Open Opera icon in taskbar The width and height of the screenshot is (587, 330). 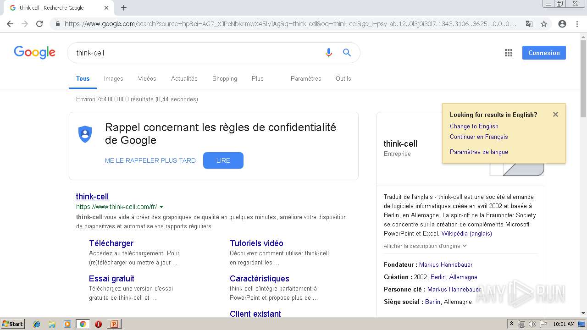click(x=98, y=324)
